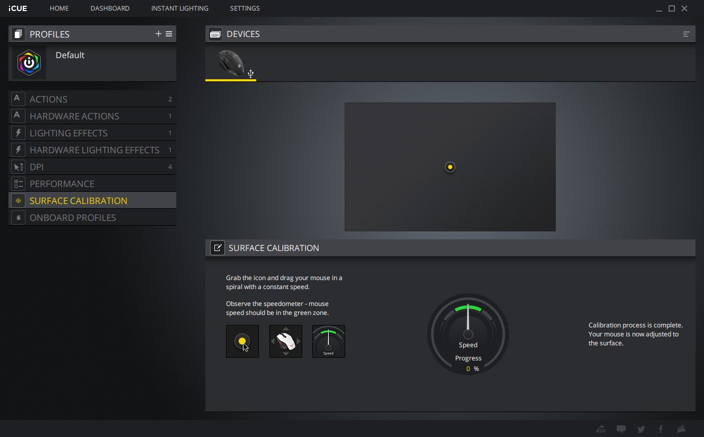Viewport: 704px width, 437px height.
Task: Click the Performance sliders icon
Action: 18,183
